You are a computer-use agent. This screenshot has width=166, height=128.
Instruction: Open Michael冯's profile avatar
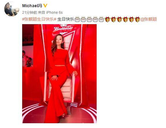tap(11, 9)
